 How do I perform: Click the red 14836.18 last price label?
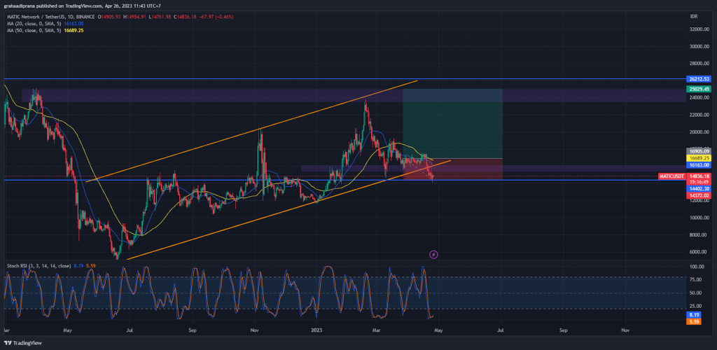pos(698,176)
